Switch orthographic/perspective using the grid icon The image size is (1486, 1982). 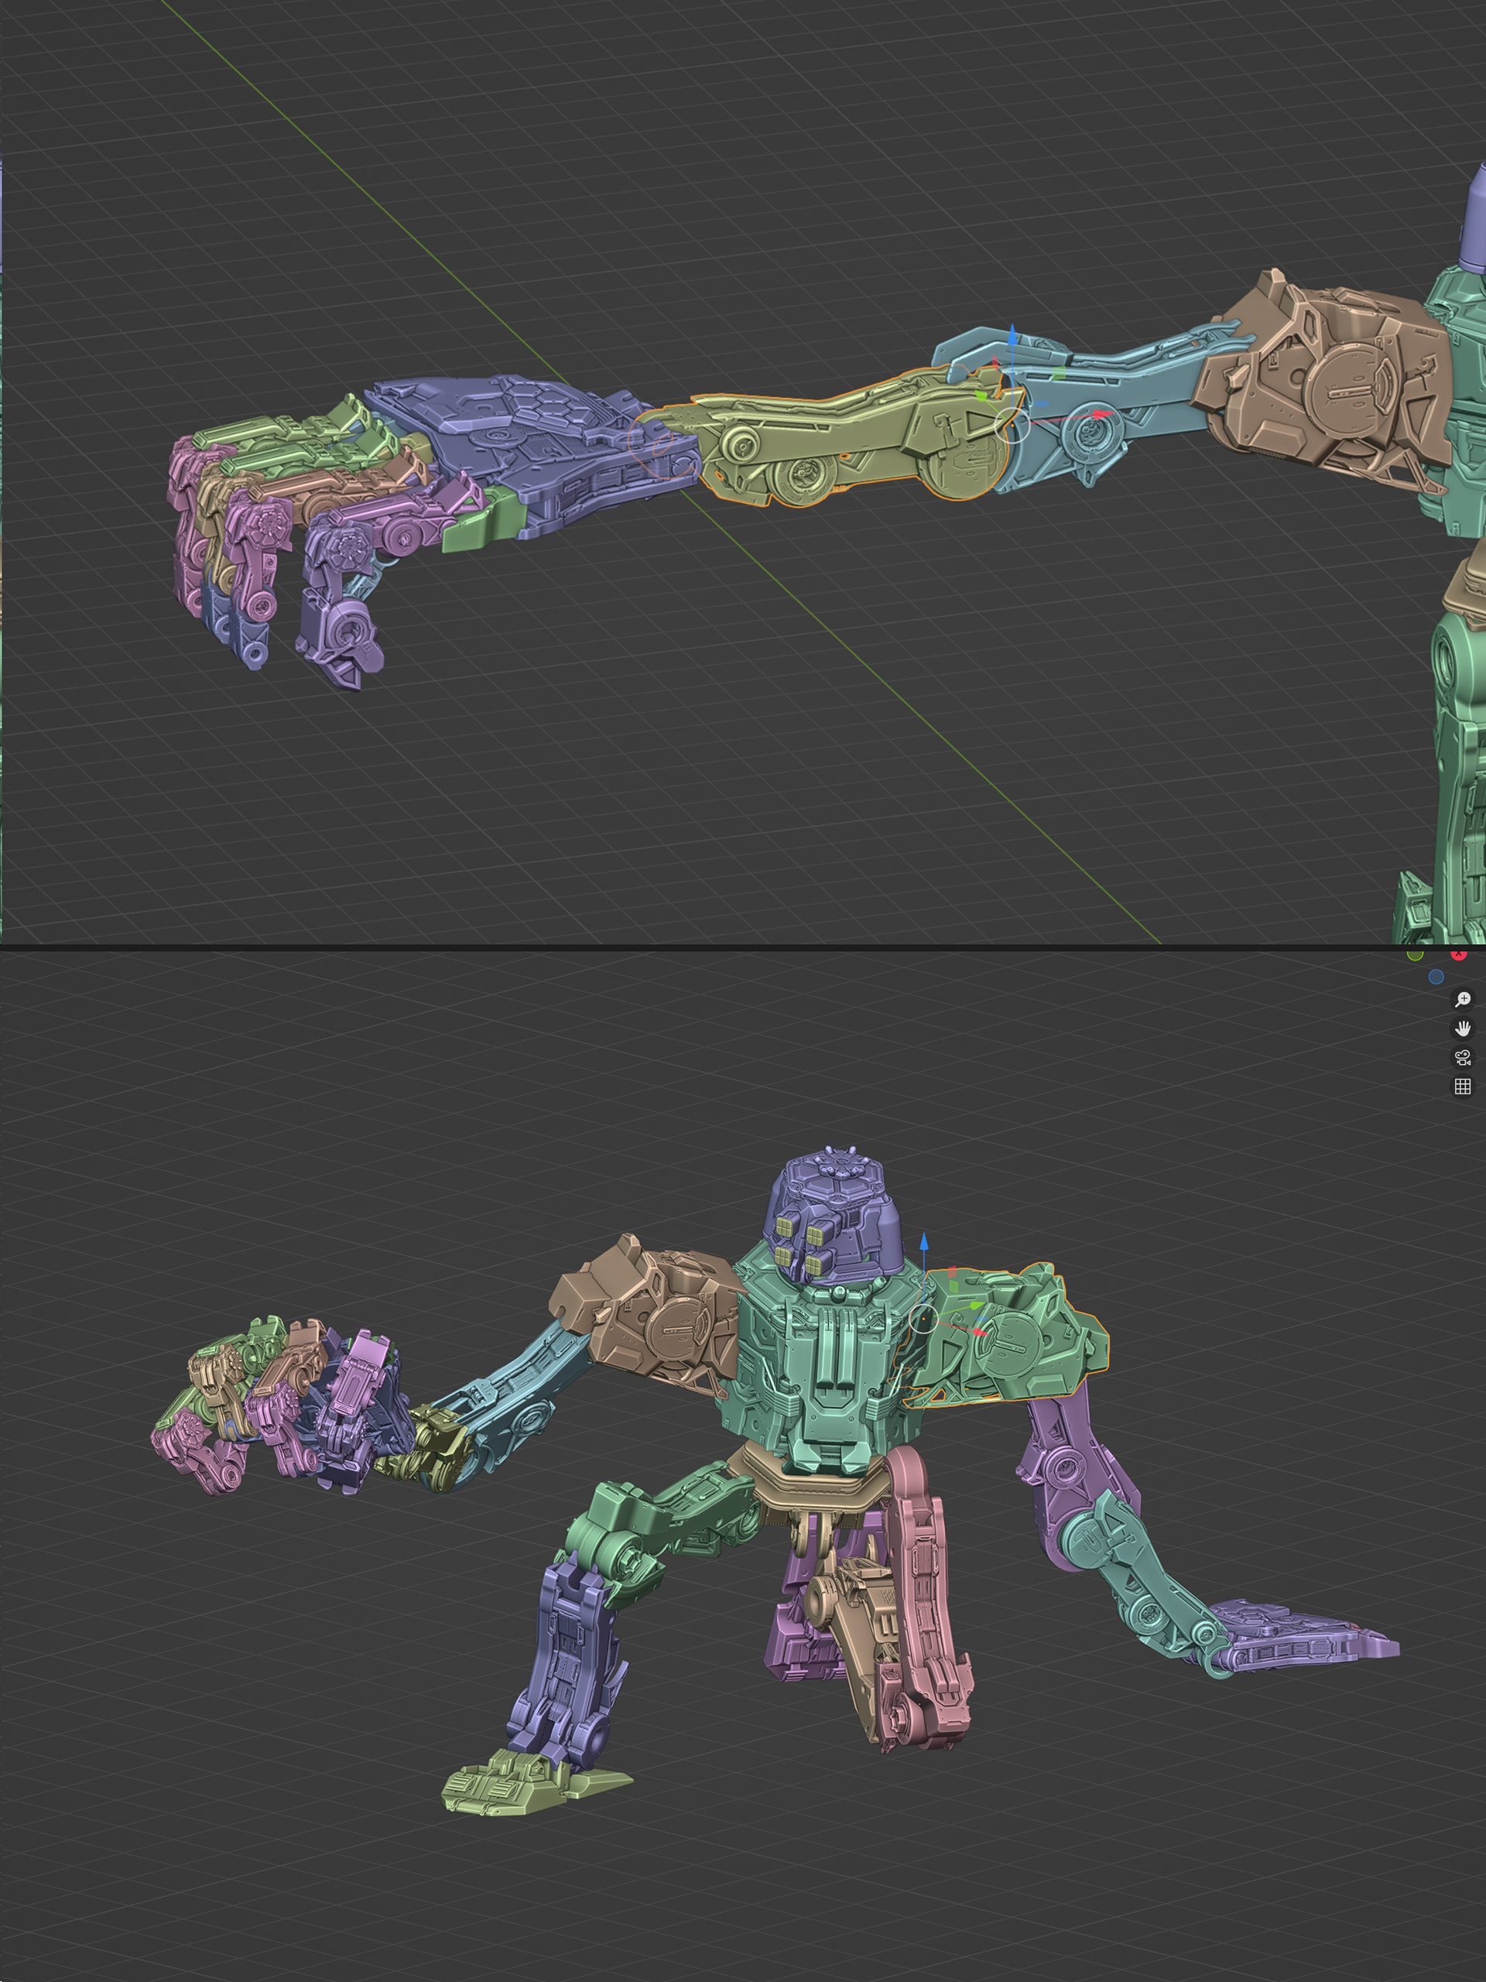point(1463,1087)
